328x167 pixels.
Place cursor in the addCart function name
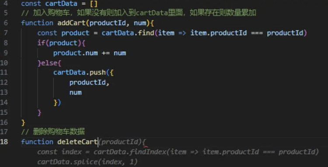71,23
